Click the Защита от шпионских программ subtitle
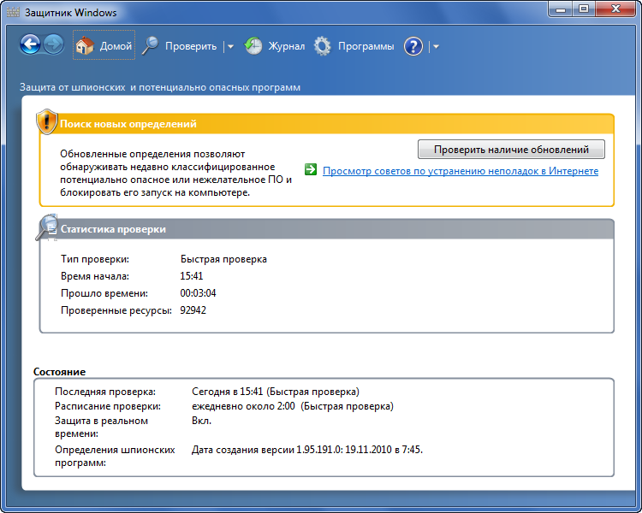The image size is (642, 513). [160, 87]
